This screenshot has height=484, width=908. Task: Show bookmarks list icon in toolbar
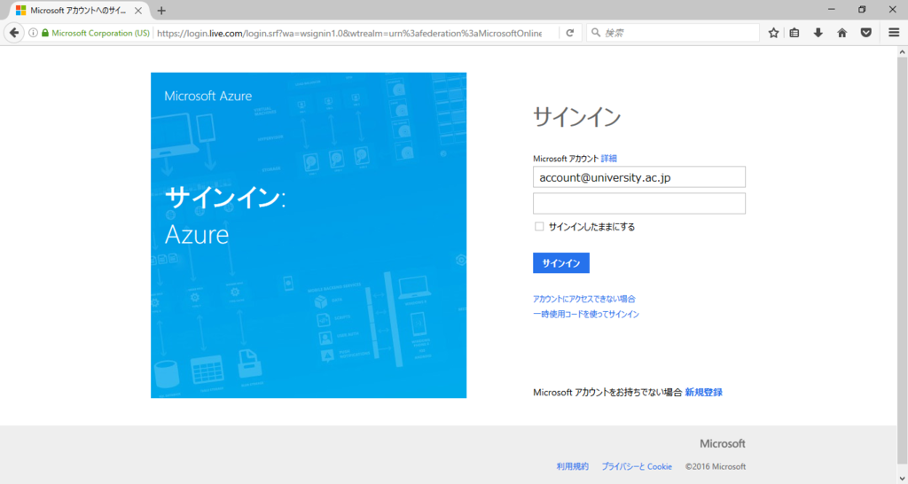point(794,33)
